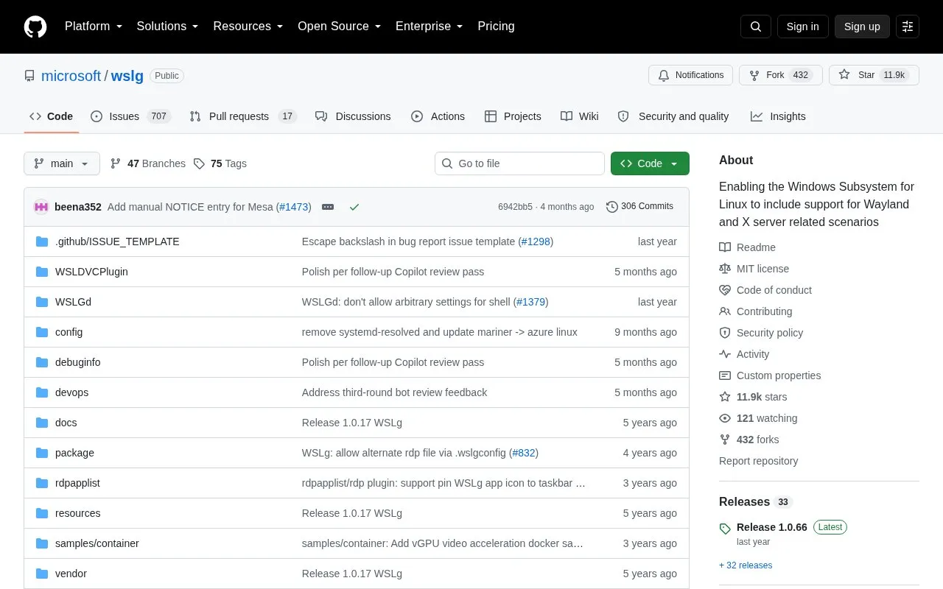Open 47 Branches list
This screenshot has width=943, height=589.
148,163
